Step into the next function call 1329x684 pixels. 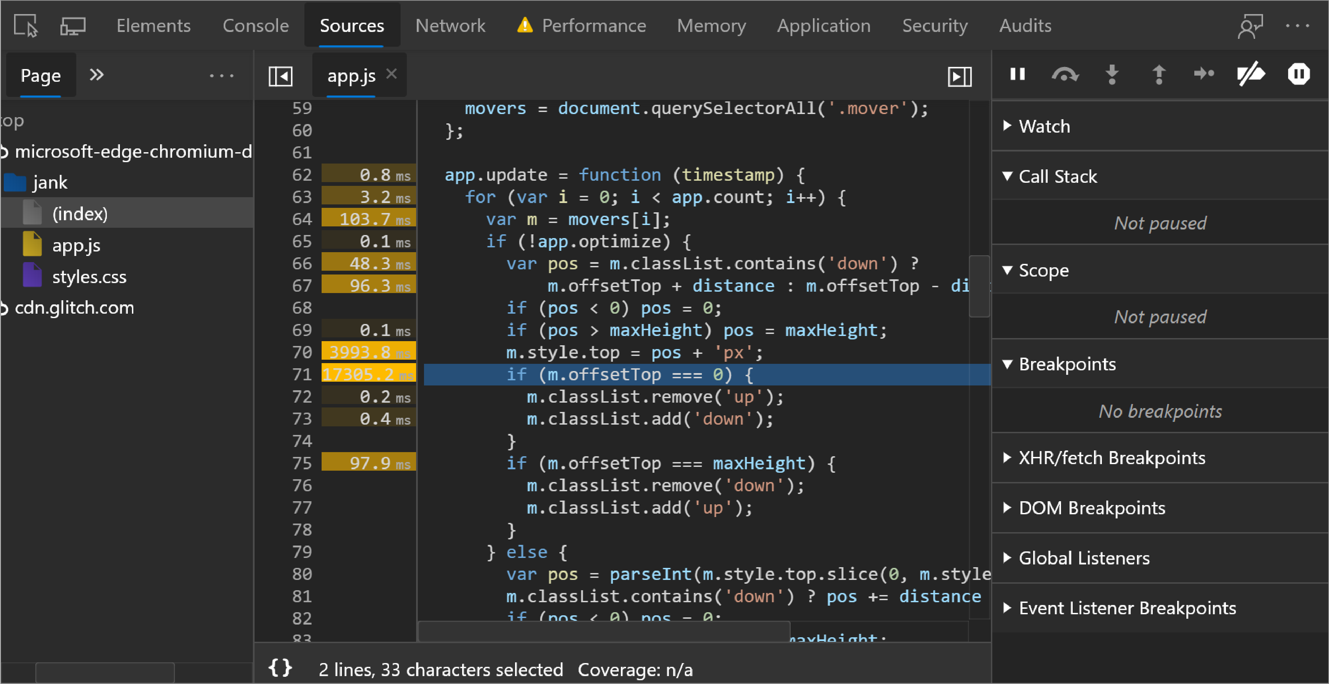pyautogui.click(x=1112, y=74)
